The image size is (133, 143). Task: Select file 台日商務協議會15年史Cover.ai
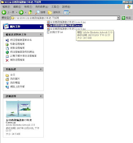(x=66, y=25)
